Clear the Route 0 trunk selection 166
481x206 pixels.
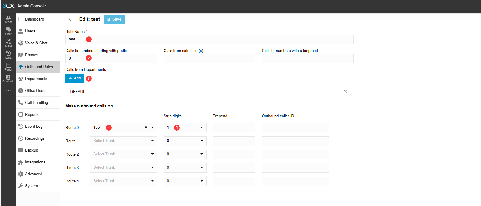pos(146,127)
